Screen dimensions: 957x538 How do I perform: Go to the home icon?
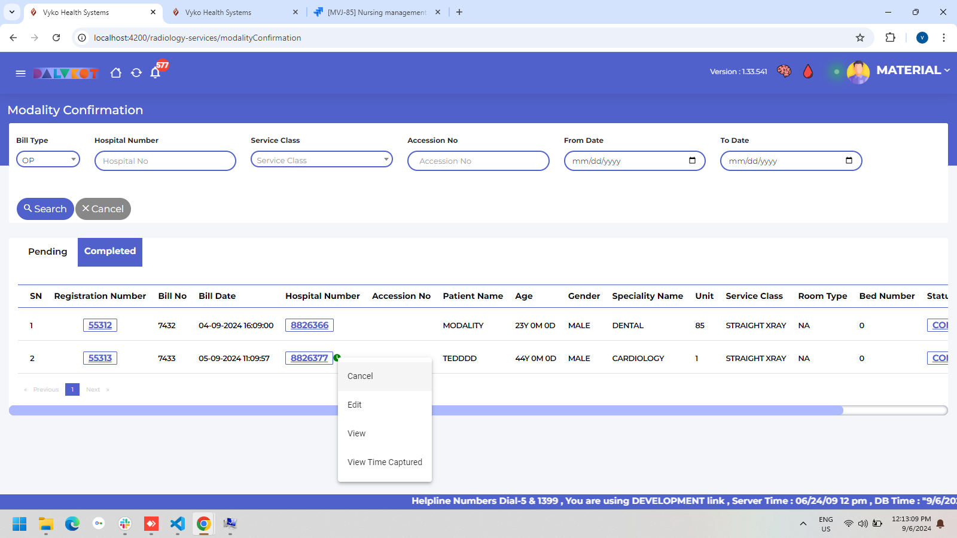tap(116, 73)
